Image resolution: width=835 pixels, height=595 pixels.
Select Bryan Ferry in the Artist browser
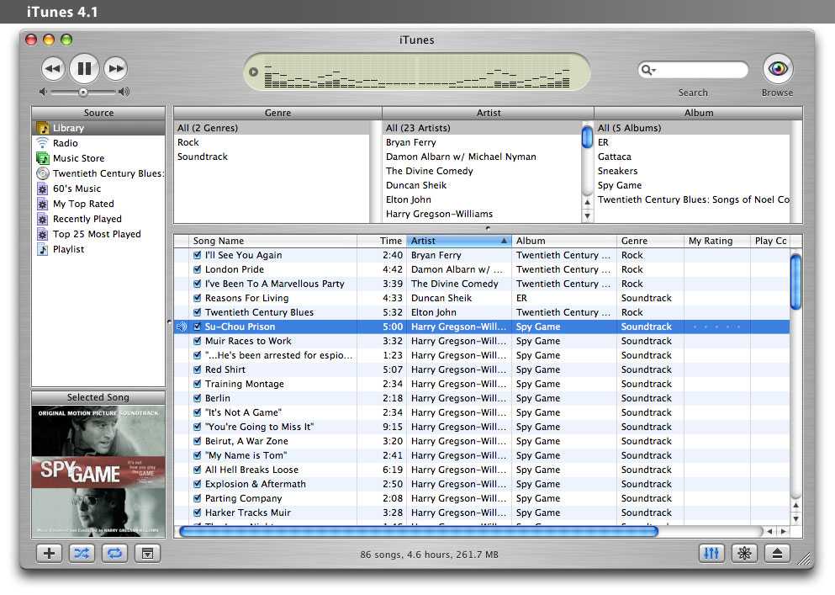pyautogui.click(x=482, y=142)
